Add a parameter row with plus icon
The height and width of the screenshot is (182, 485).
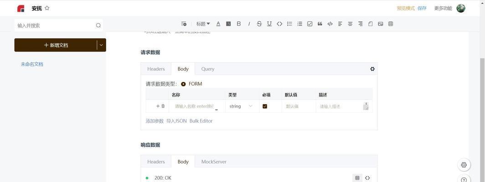pos(158,106)
